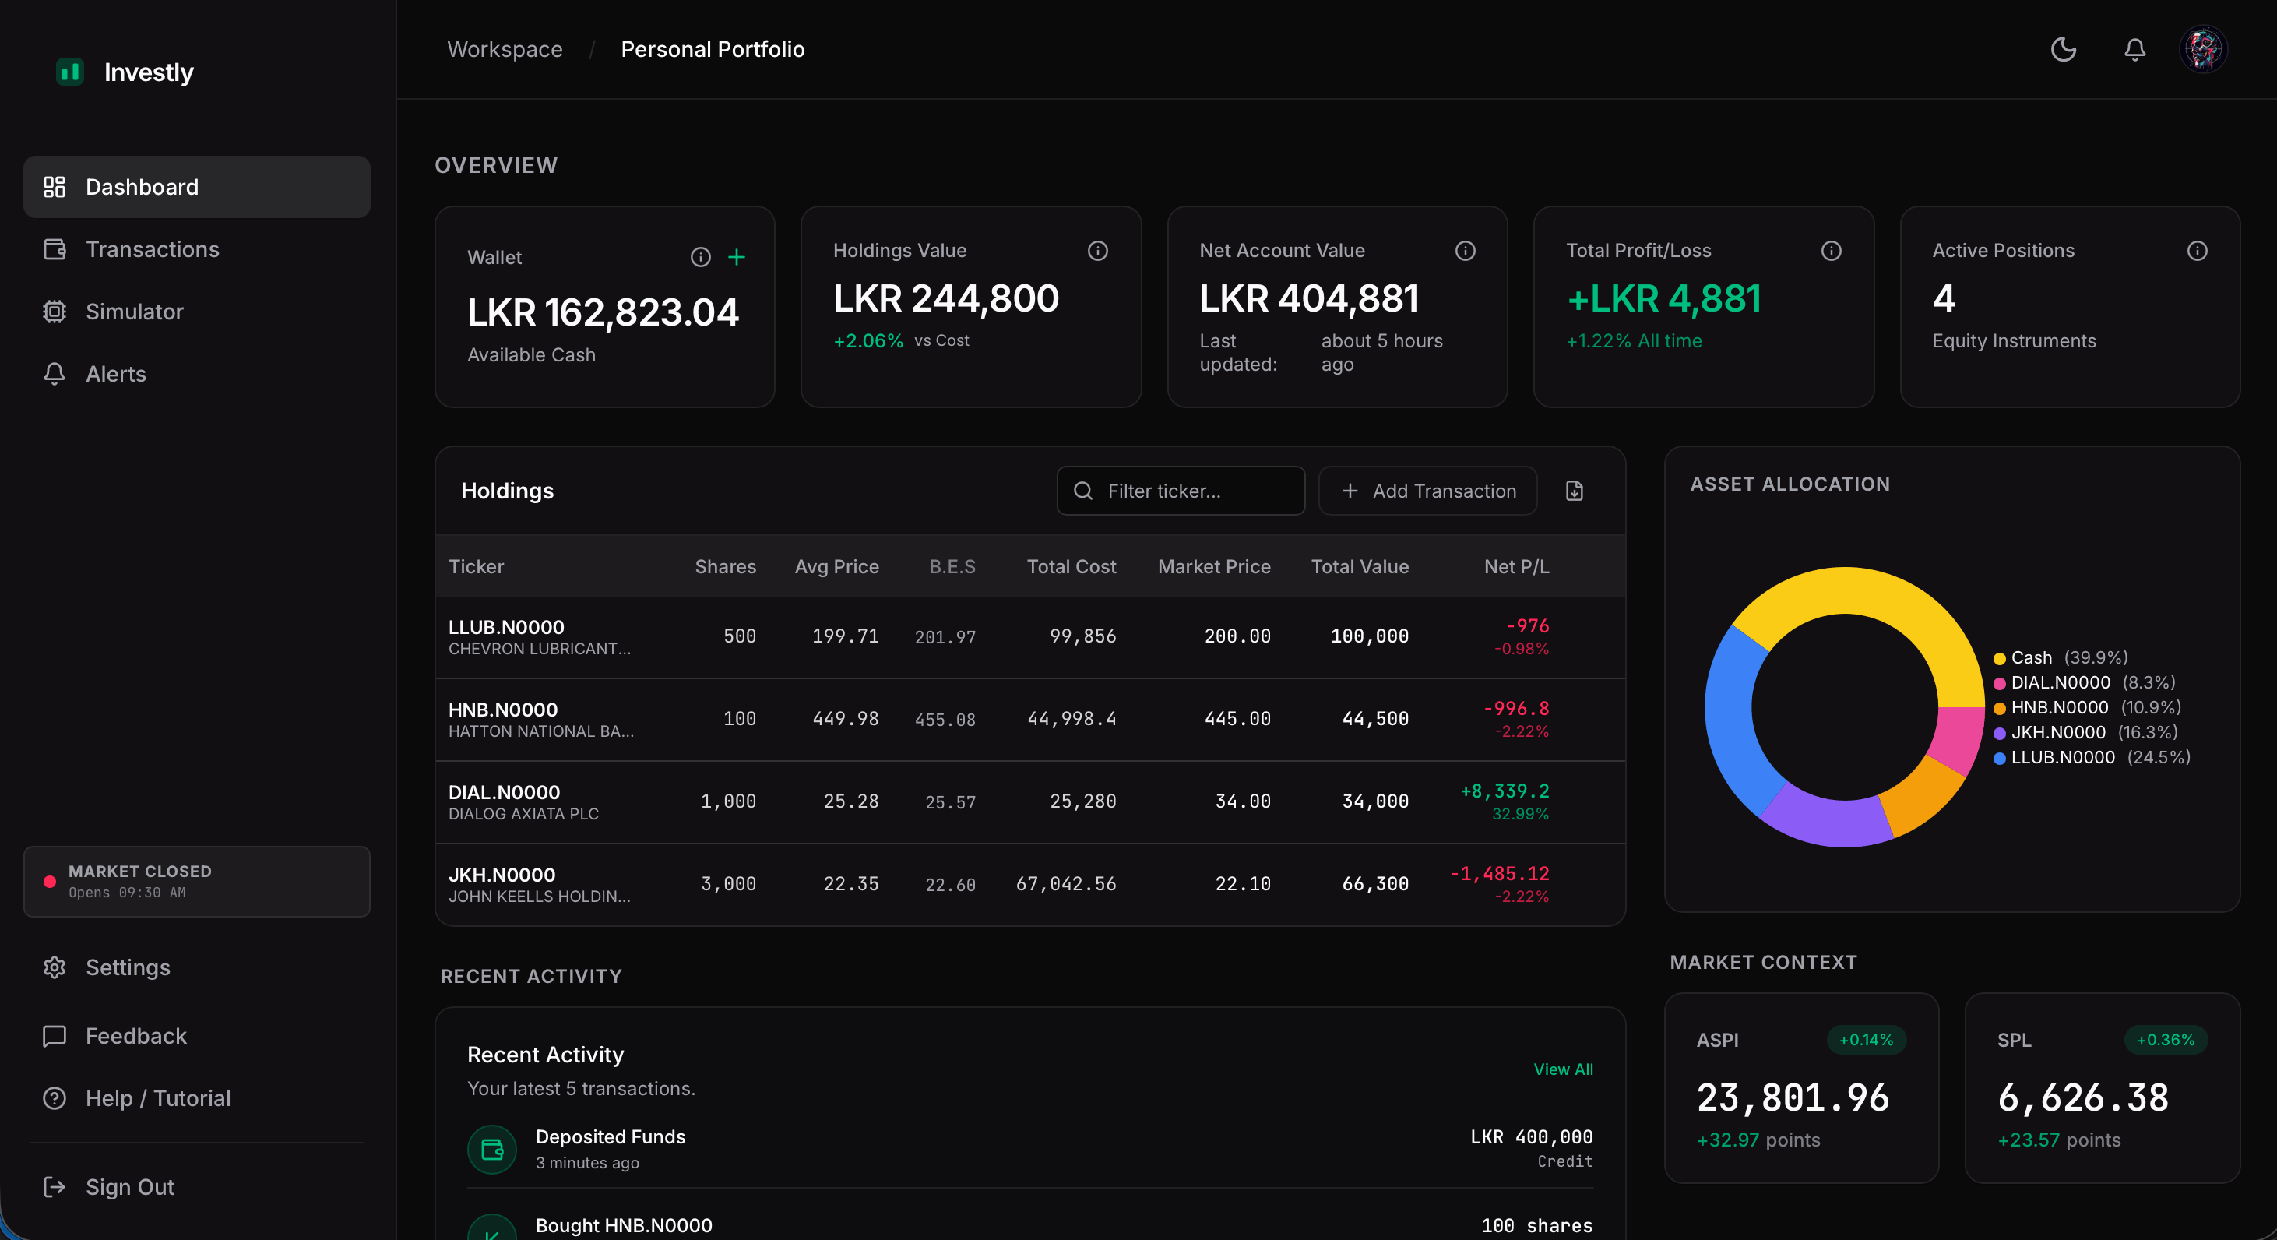Click the info icon on Total Profit/Loss card

[x=1832, y=251]
